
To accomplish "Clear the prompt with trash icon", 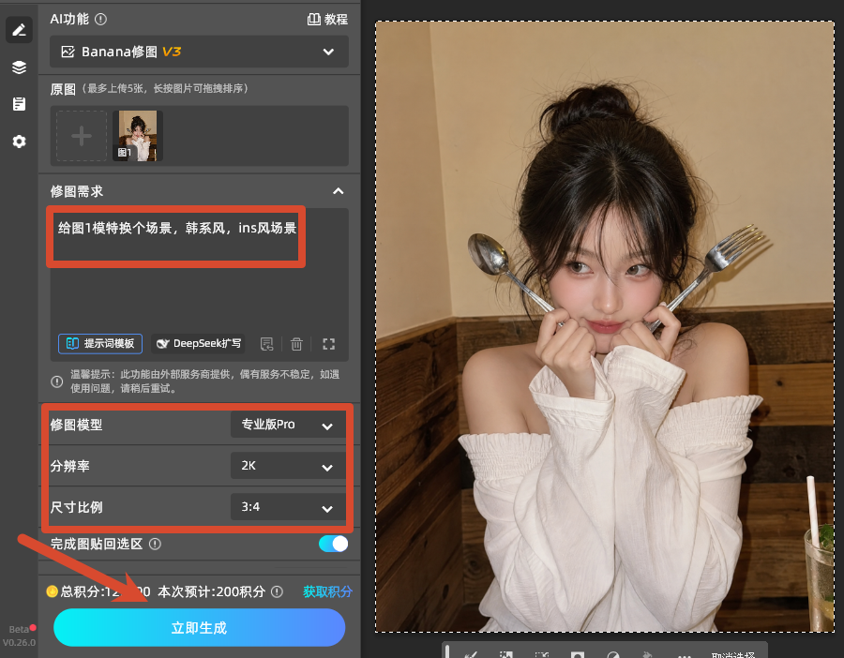I will (296, 344).
